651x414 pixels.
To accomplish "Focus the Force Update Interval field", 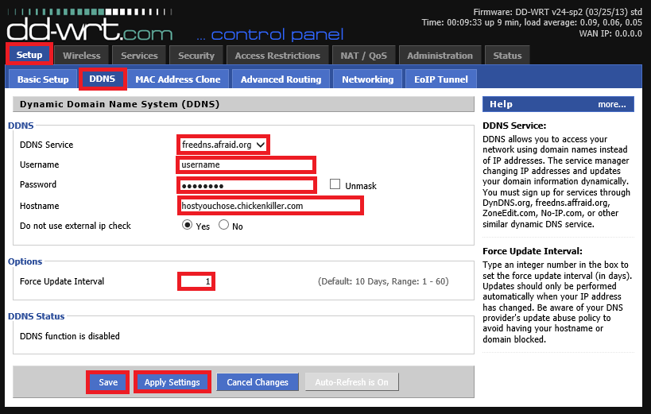I will pyautogui.click(x=196, y=281).
